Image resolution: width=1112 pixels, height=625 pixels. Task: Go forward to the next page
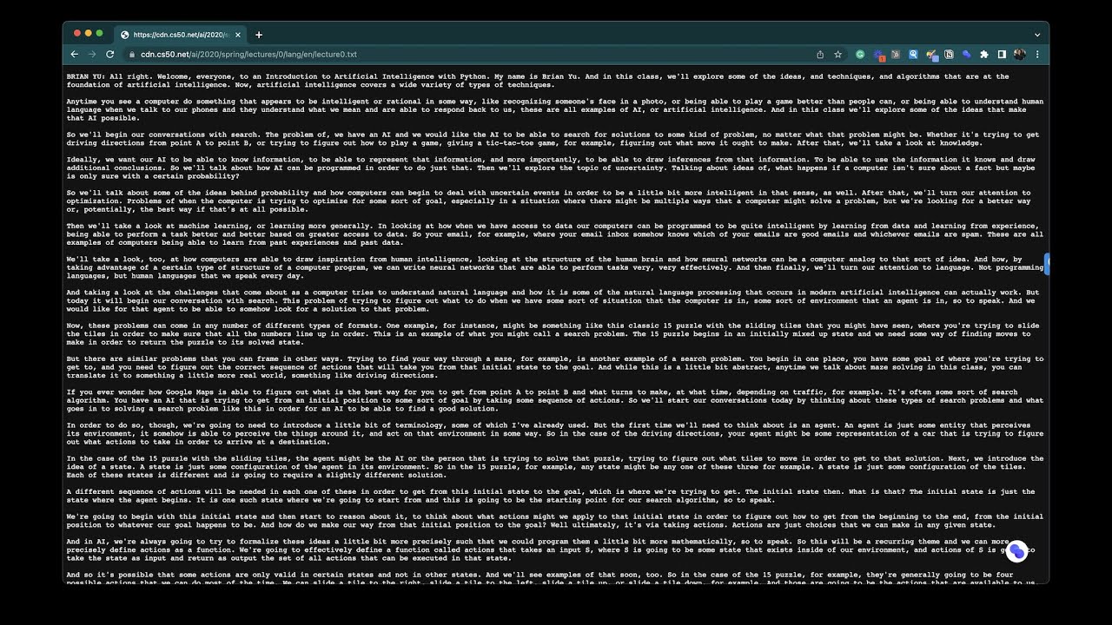[x=92, y=54]
